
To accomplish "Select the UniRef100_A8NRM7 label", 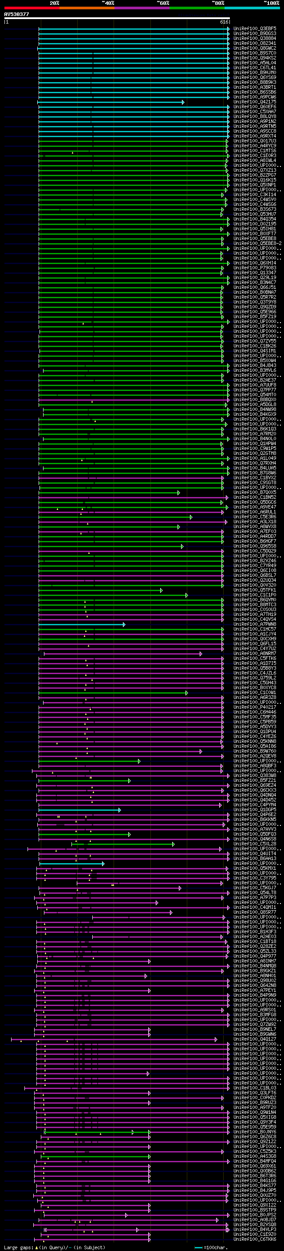I will pos(255,653).
